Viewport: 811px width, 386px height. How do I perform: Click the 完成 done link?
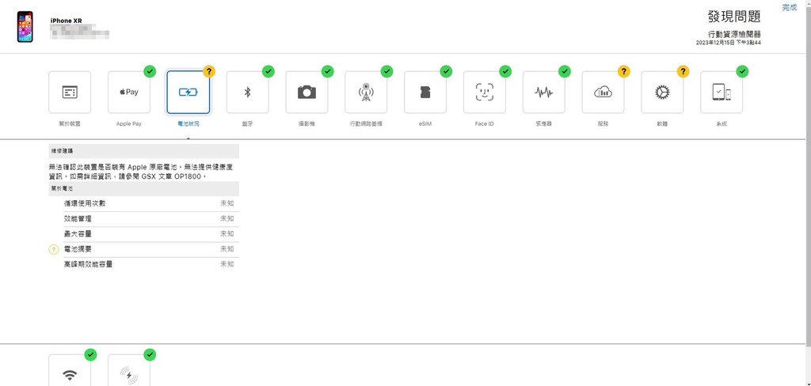pos(790,7)
